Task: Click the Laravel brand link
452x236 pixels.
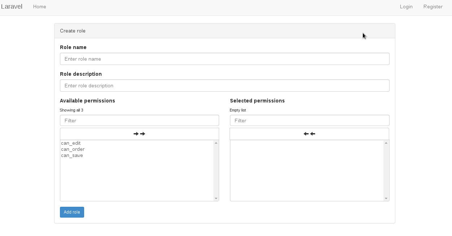Action: click(x=12, y=6)
